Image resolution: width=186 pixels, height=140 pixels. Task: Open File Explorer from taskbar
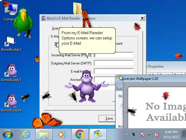44,134
